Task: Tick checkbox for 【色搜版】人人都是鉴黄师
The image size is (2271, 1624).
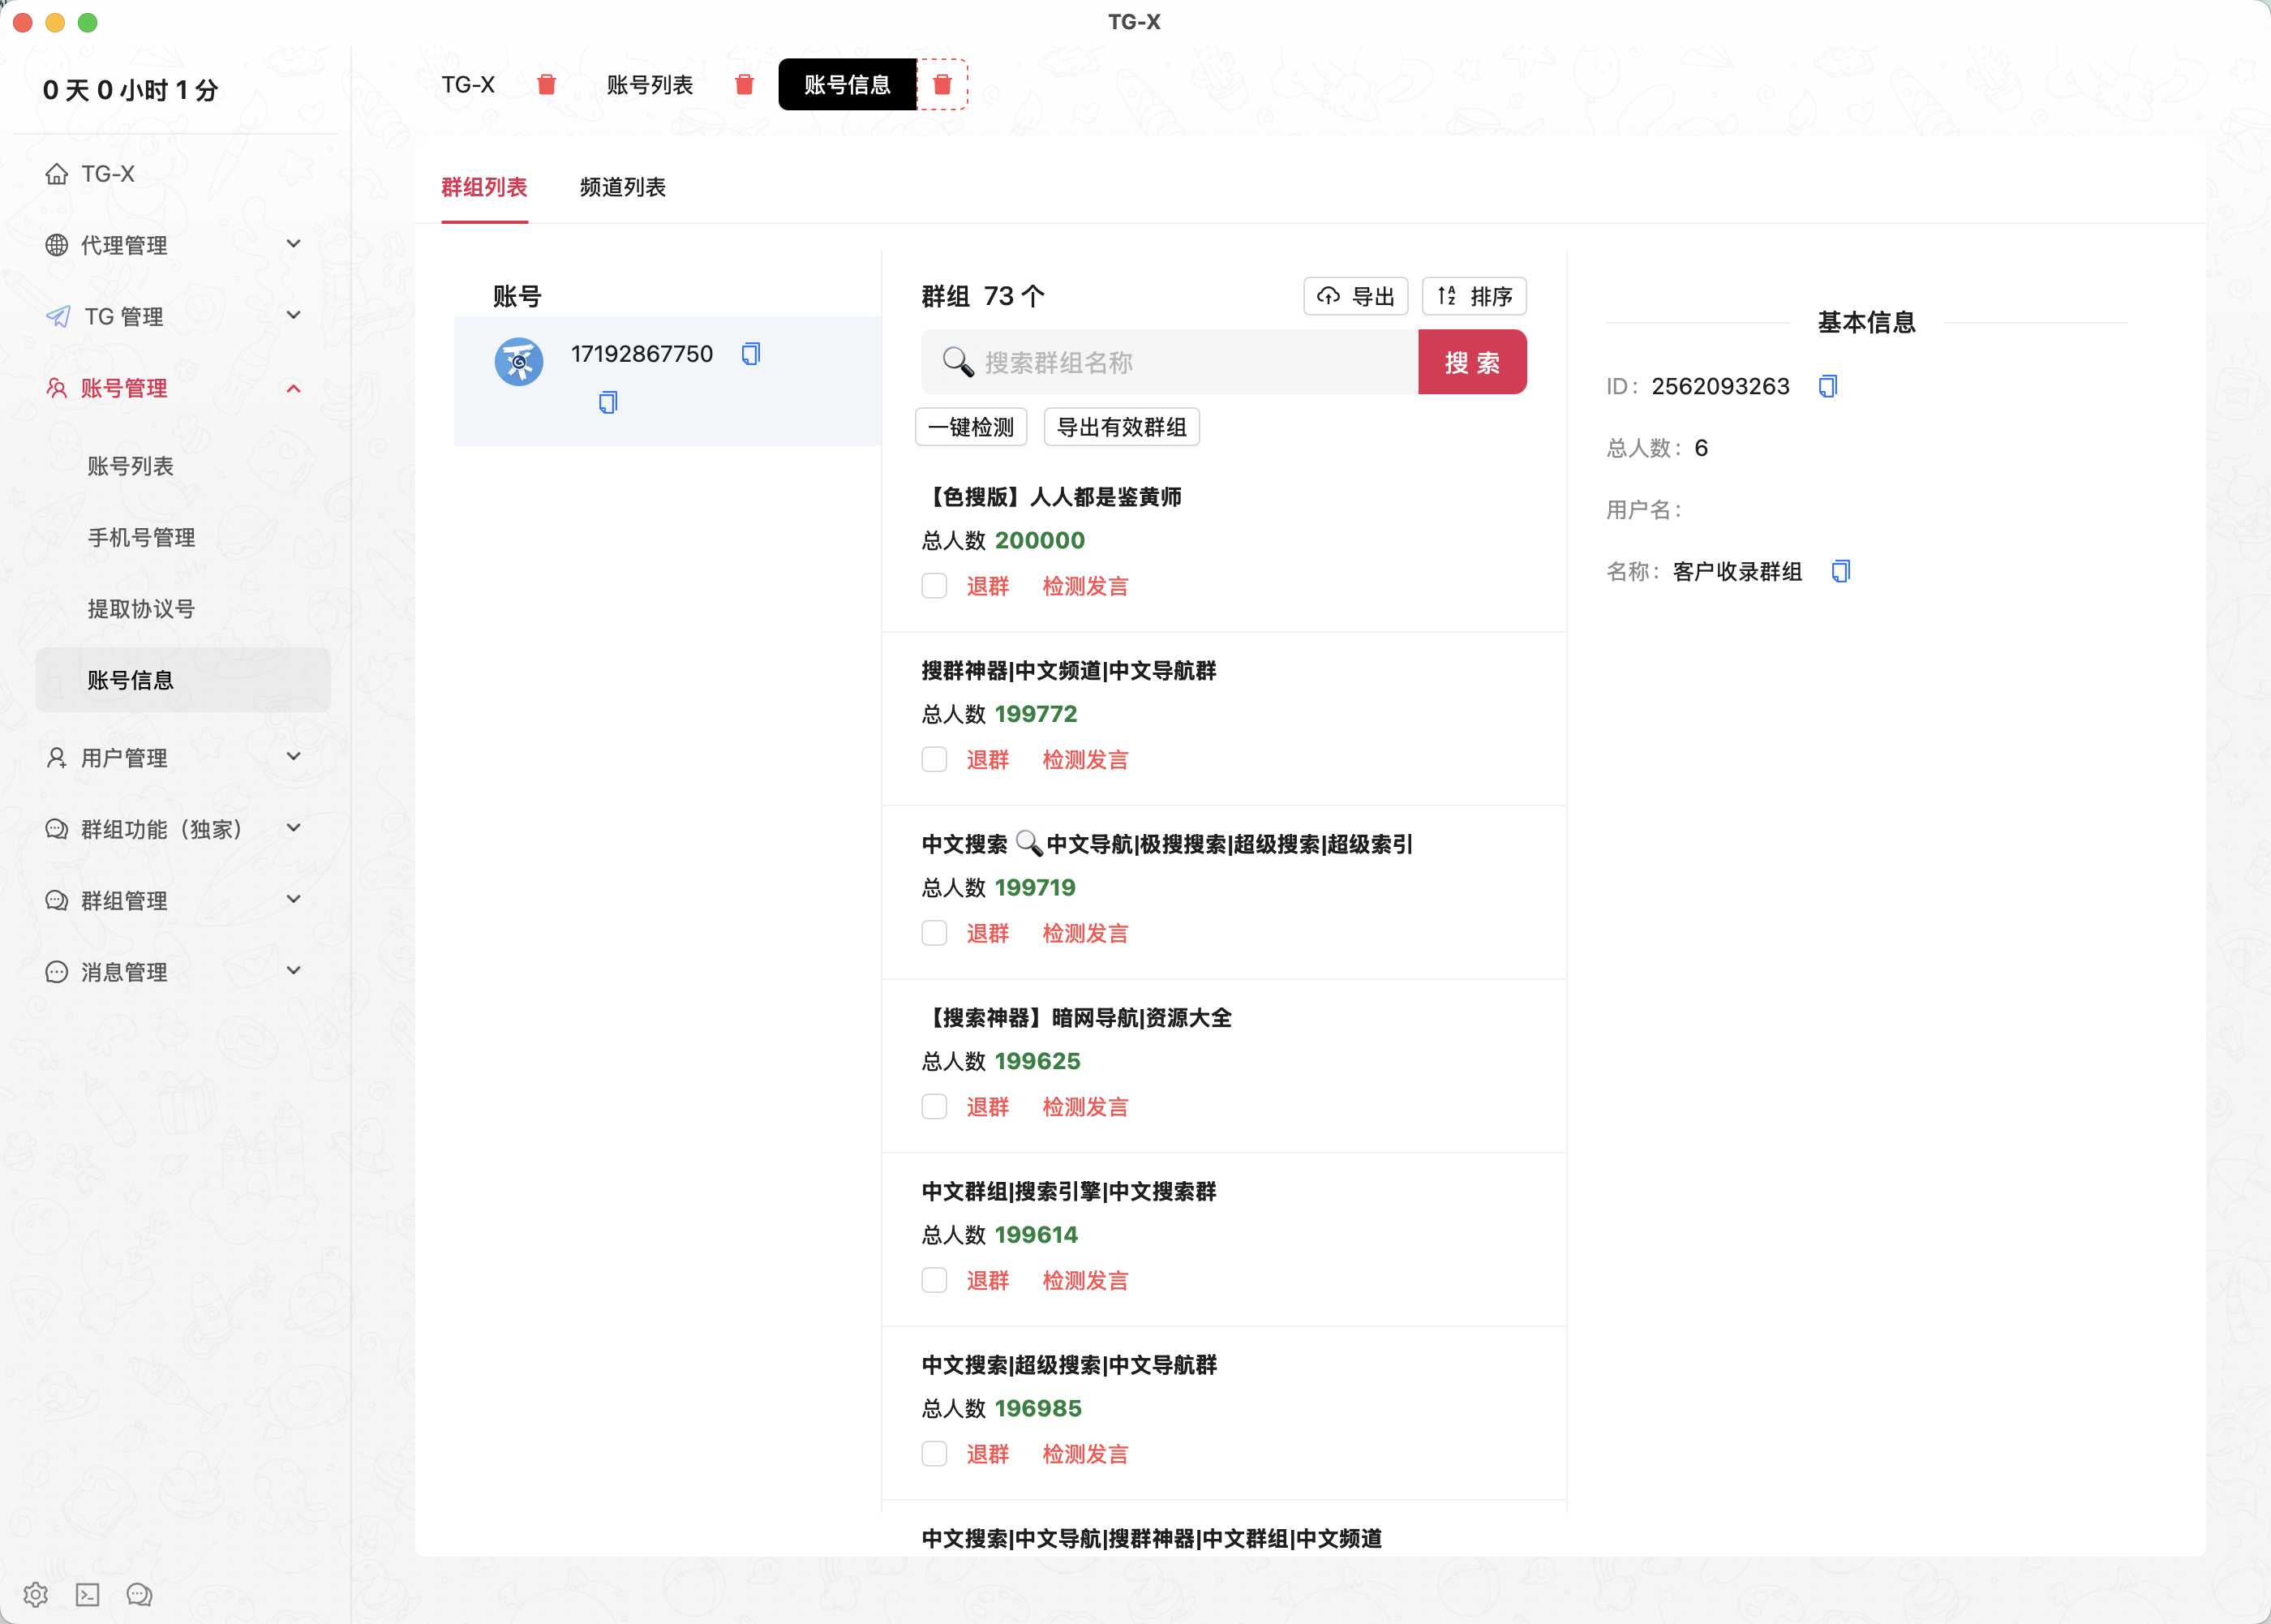Action: click(934, 586)
